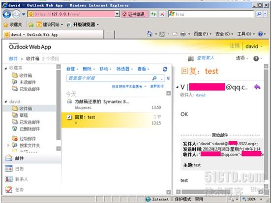This screenshot has width=272, height=203.
Task: Click the OWA refresh mail list icon
Action: coord(165,69)
